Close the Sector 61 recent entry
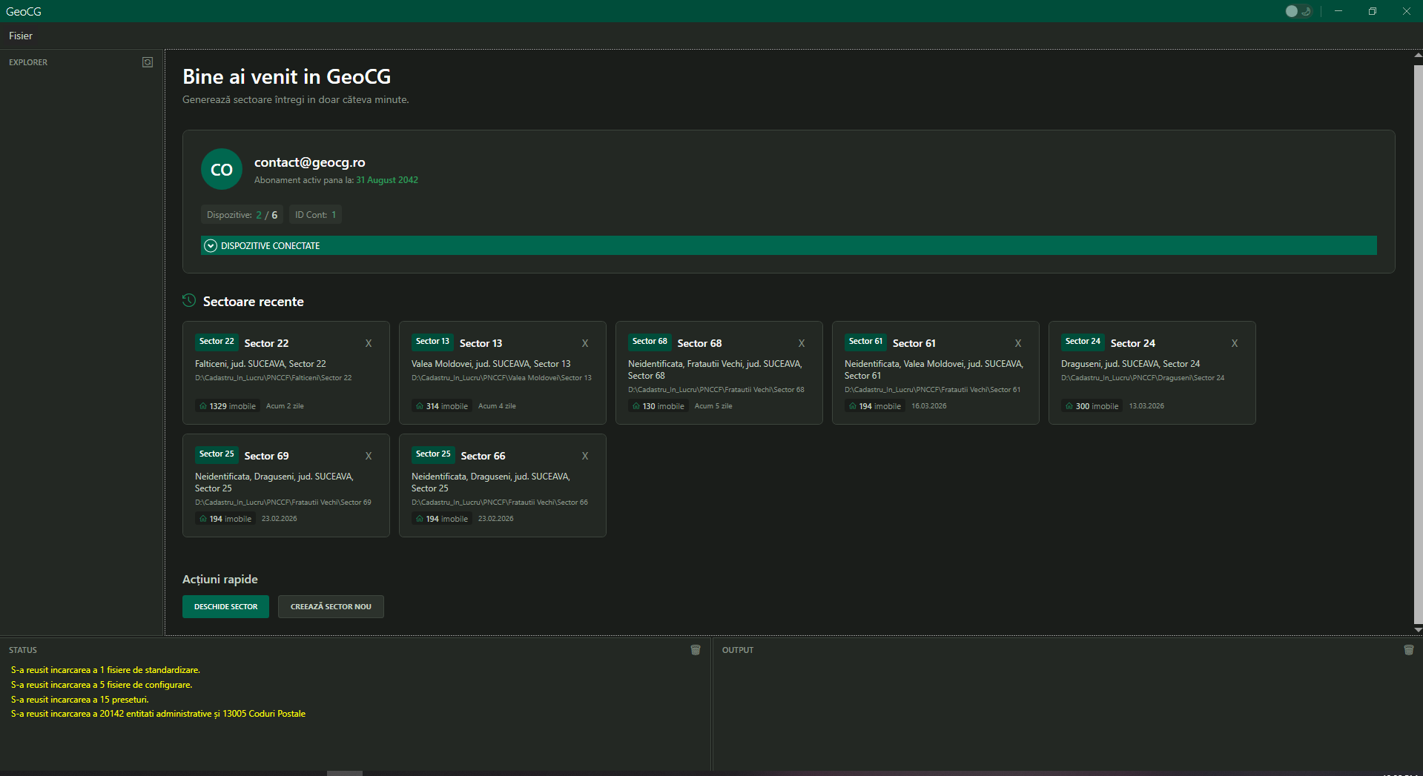1423x776 pixels. coord(1018,343)
